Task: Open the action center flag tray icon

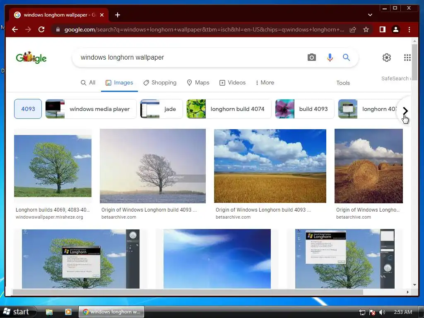Action: point(372,312)
